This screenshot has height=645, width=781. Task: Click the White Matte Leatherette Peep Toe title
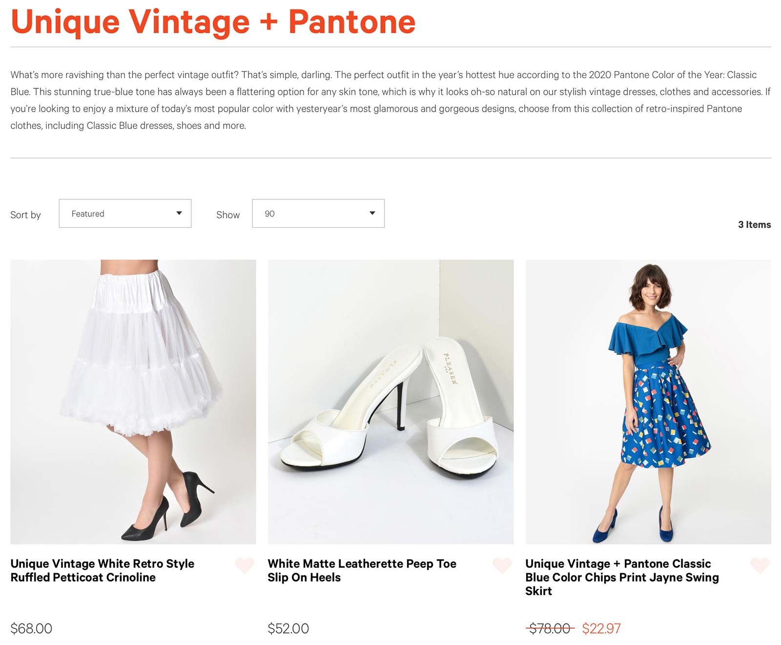tap(362, 570)
